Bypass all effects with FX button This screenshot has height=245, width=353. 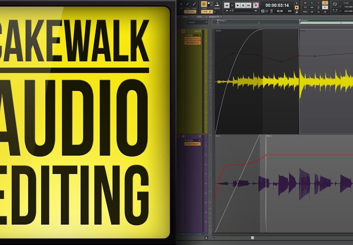(305, 7)
